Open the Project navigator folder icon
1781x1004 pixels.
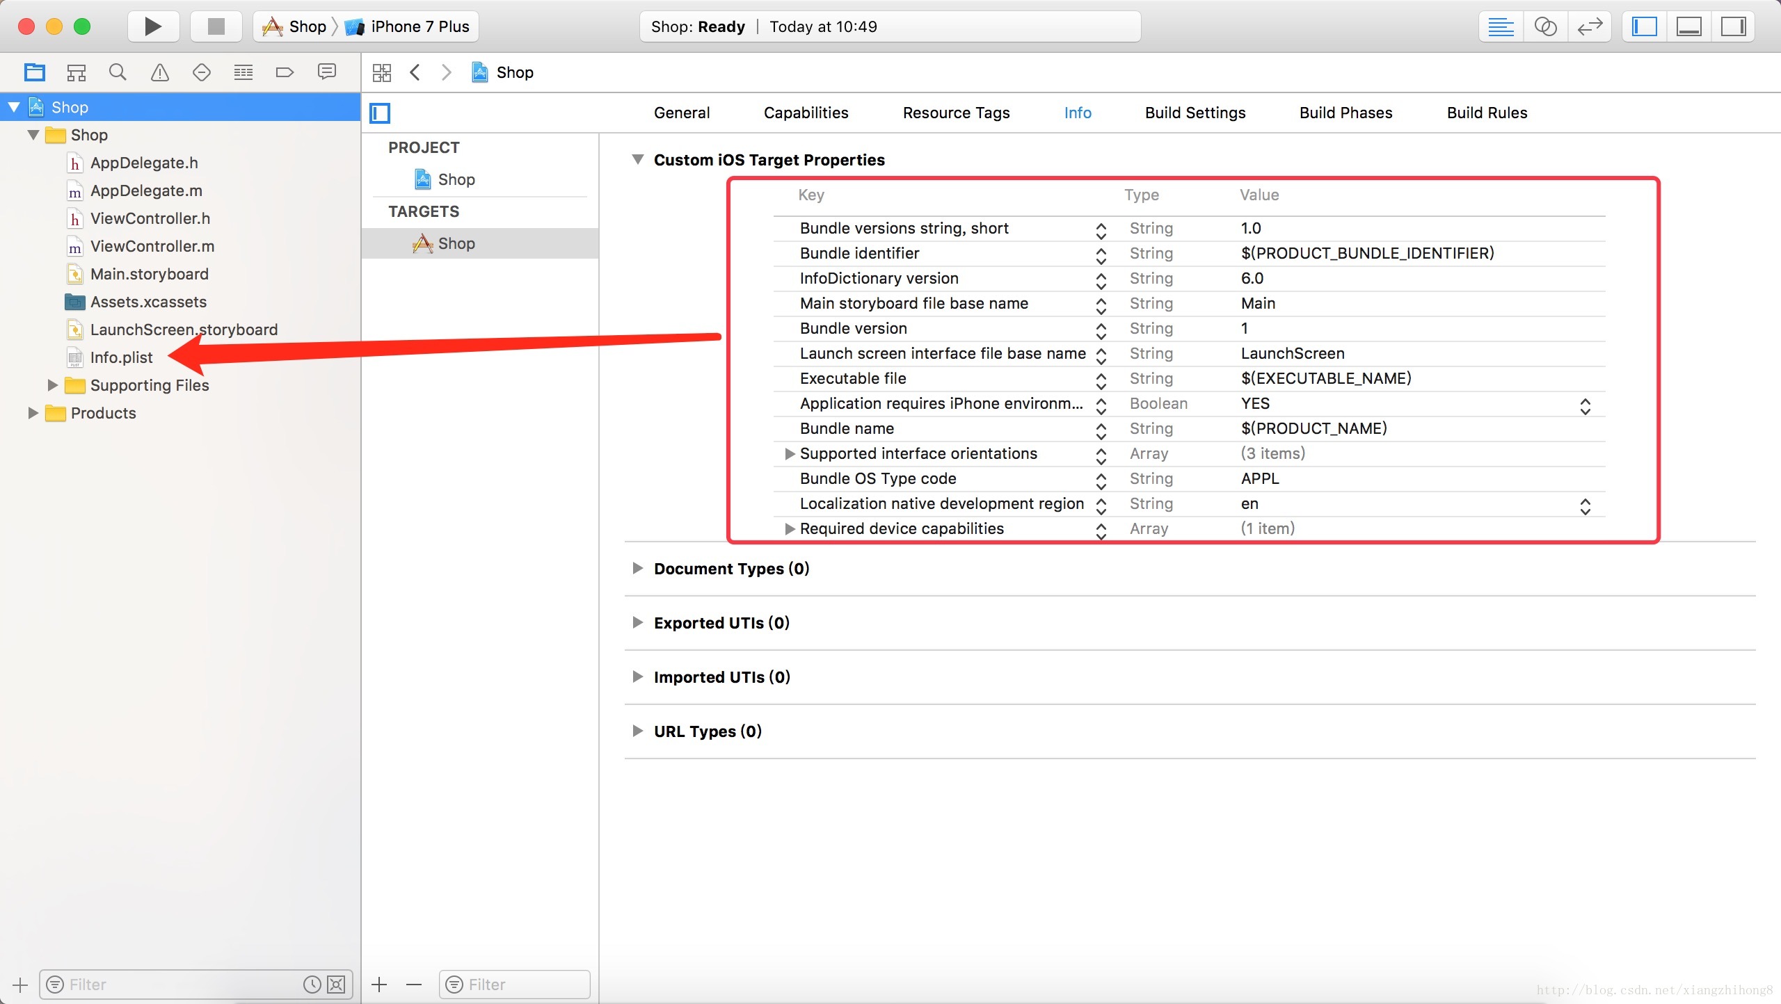[34, 72]
